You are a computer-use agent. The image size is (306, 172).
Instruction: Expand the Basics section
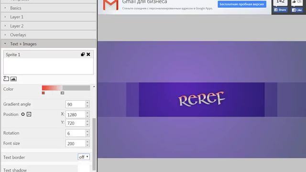pos(48,8)
